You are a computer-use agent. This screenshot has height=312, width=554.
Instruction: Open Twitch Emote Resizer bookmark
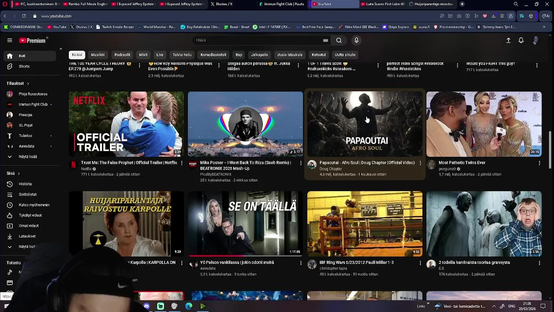(x=115, y=27)
